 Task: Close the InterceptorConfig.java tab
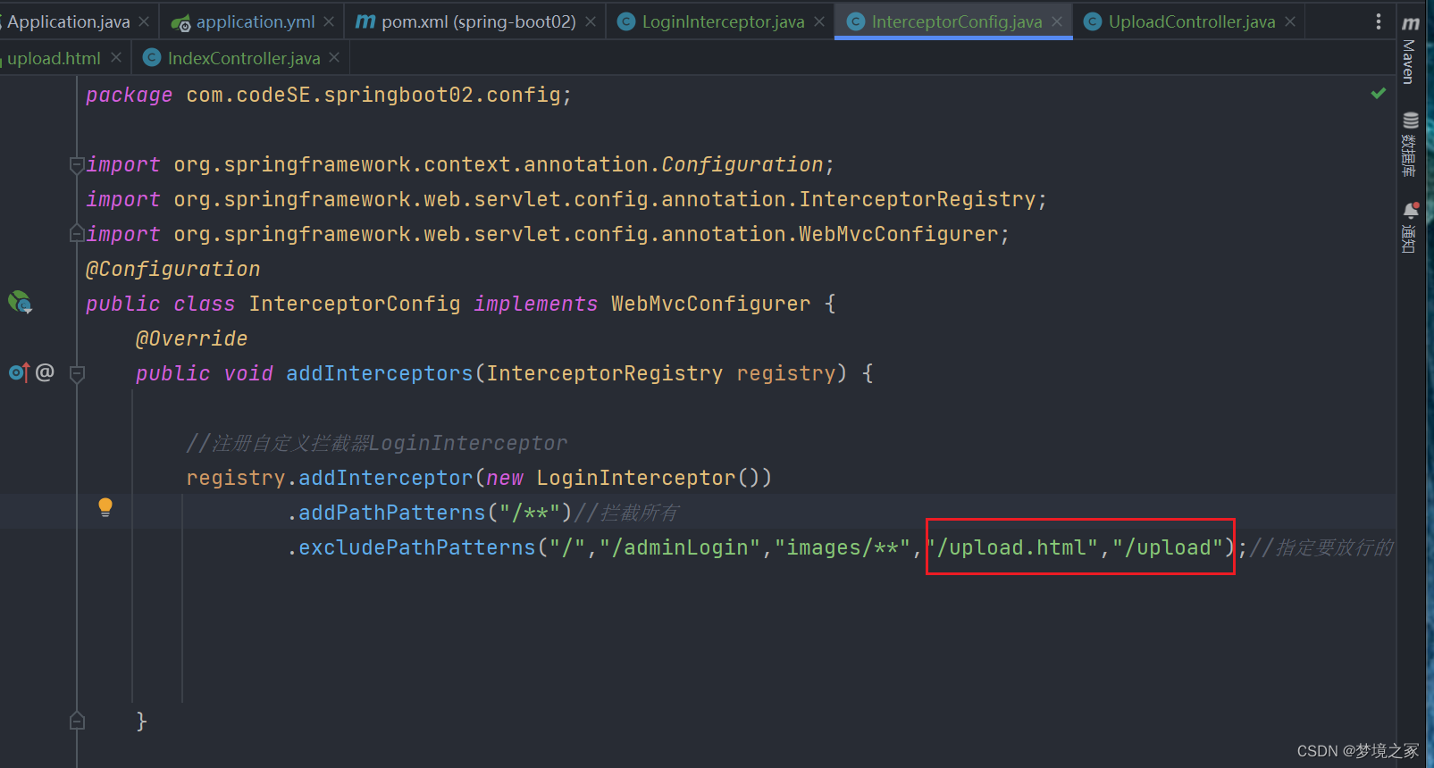tap(1057, 21)
